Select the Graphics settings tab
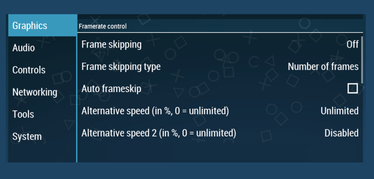This screenshot has width=374, height=179. [x=43, y=25]
